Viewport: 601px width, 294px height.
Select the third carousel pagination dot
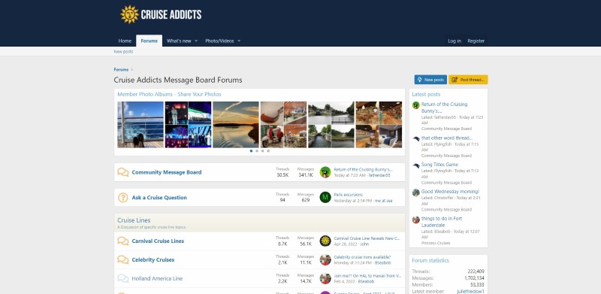(262, 151)
